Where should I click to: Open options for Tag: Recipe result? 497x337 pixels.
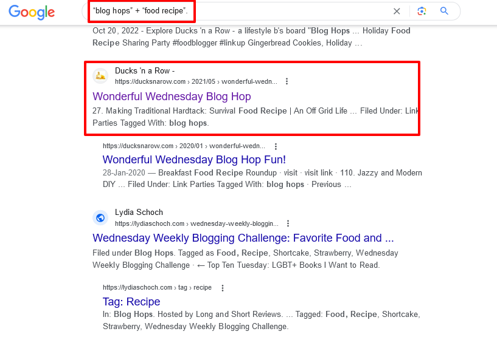coord(223,288)
